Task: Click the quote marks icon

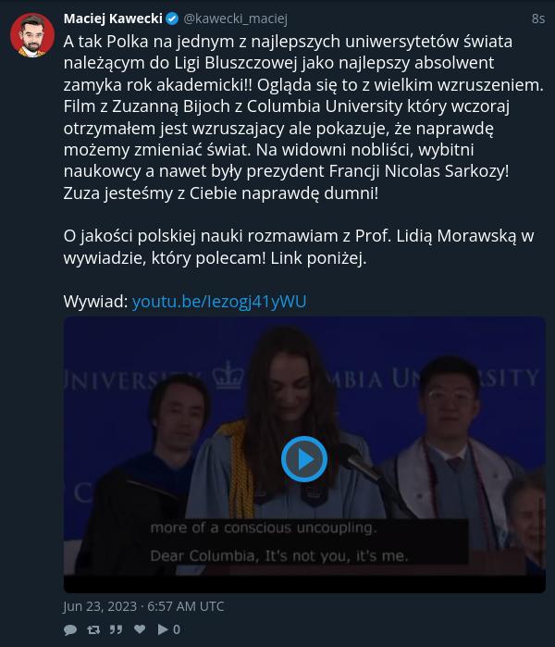Action: (116, 629)
